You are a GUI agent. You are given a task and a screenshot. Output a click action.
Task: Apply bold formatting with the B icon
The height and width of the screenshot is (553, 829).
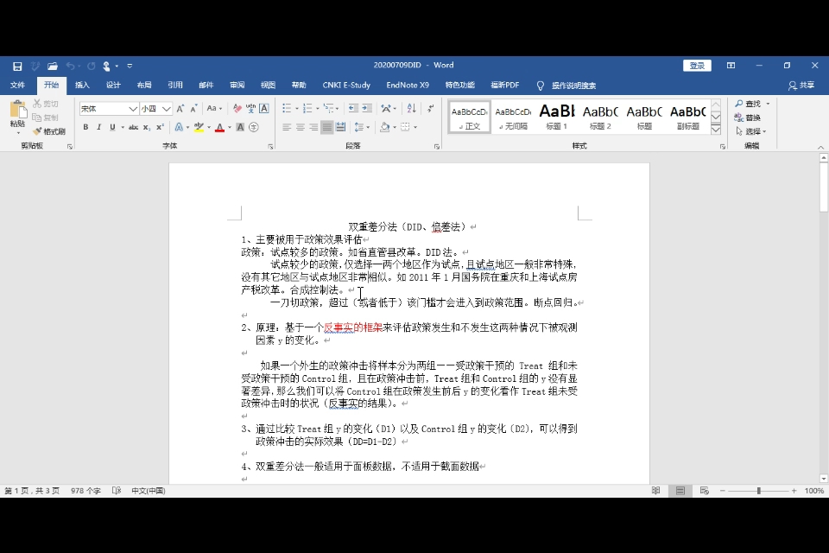(86, 127)
